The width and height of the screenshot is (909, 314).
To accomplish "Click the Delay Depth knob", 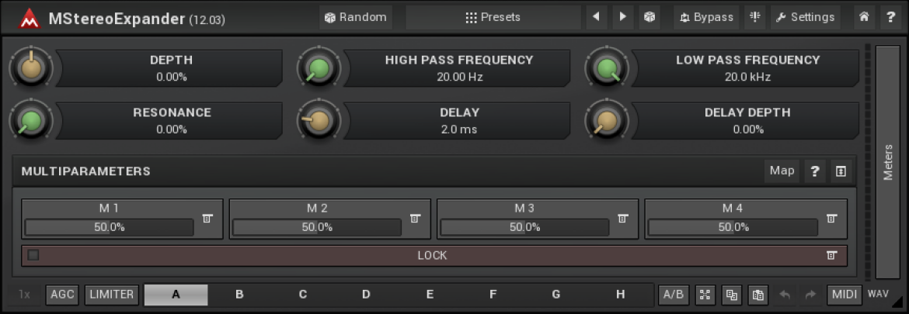I will pyautogui.click(x=606, y=121).
